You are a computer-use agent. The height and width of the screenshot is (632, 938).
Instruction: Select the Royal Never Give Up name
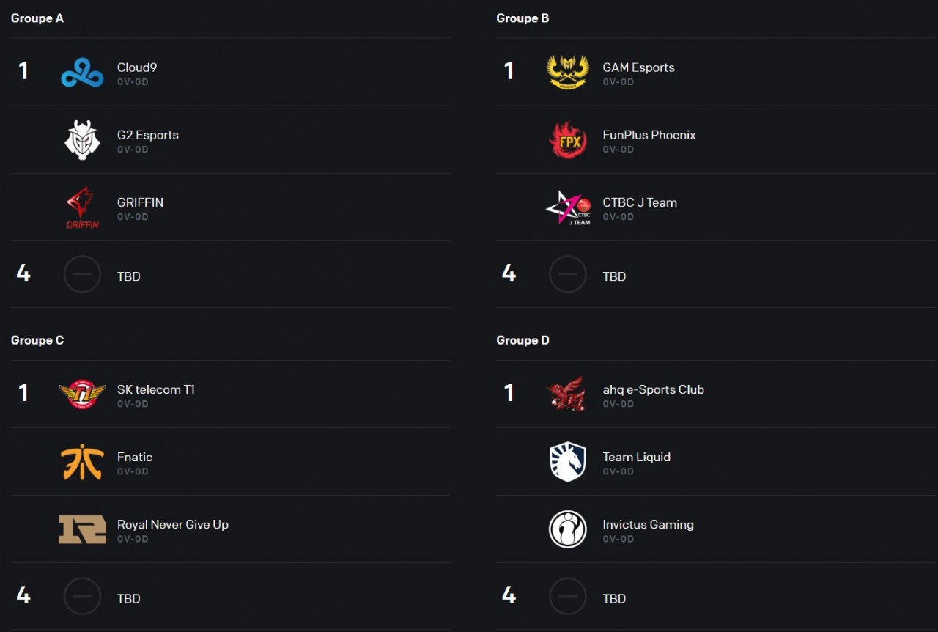(173, 524)
